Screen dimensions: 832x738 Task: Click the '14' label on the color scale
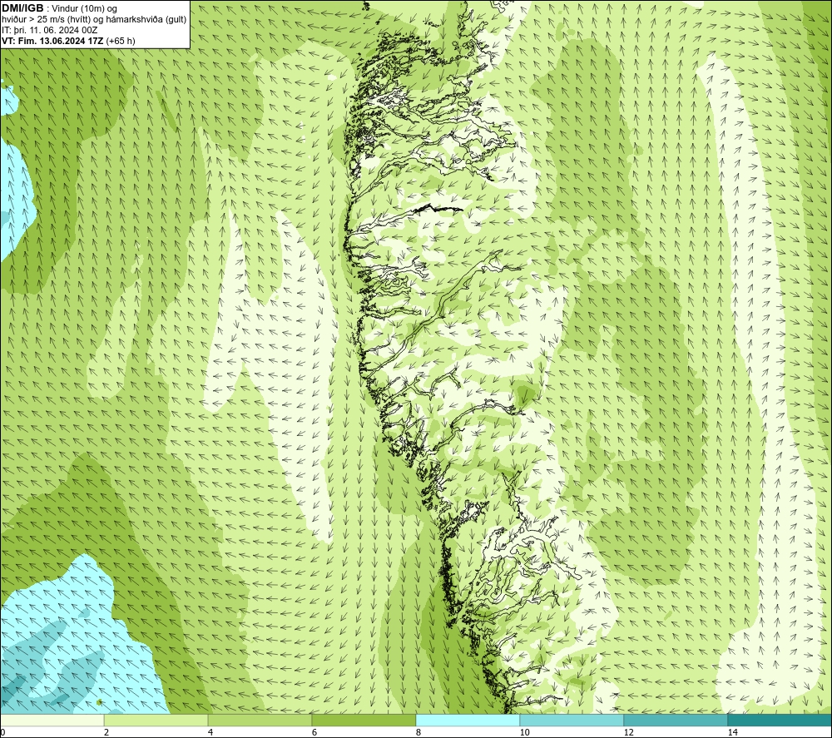732,732
